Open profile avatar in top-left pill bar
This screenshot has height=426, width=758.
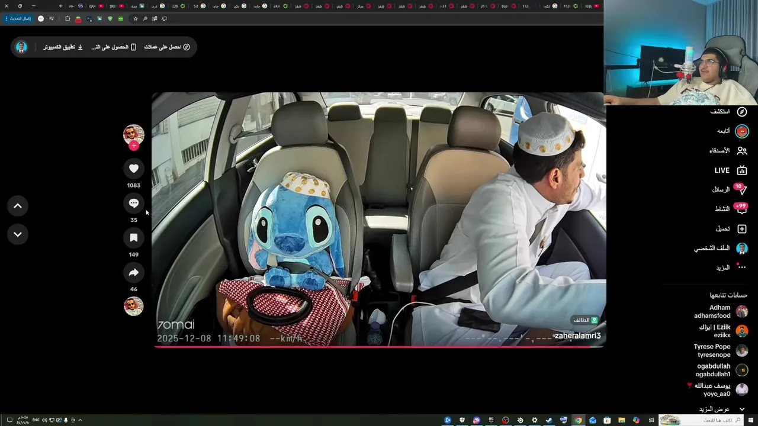click(21, 47)
